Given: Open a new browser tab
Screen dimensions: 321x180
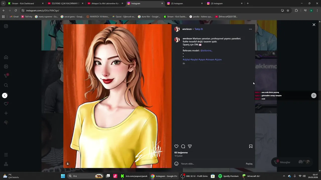Looking at the screenshot, I should (x=248, y=3).
